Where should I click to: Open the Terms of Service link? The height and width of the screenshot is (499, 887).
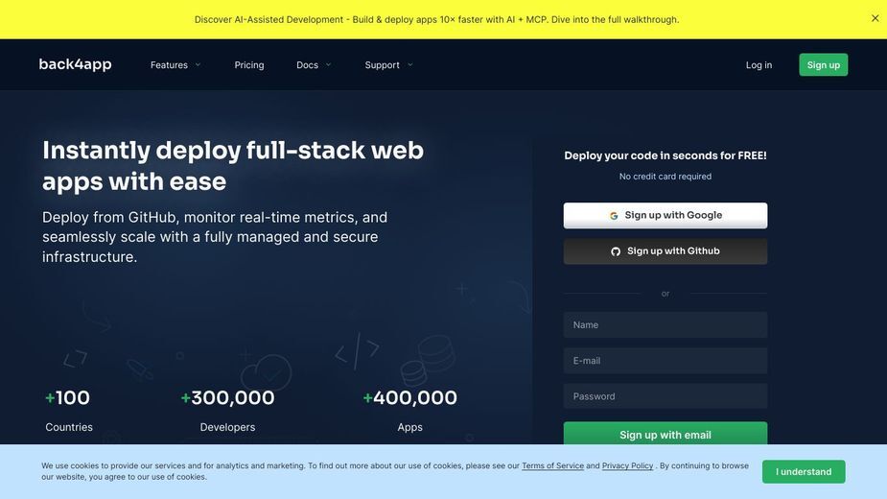[x=552, y=465]
